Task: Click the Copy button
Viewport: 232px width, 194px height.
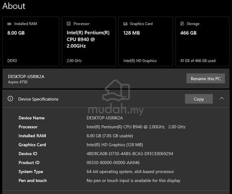Action: 199,99
